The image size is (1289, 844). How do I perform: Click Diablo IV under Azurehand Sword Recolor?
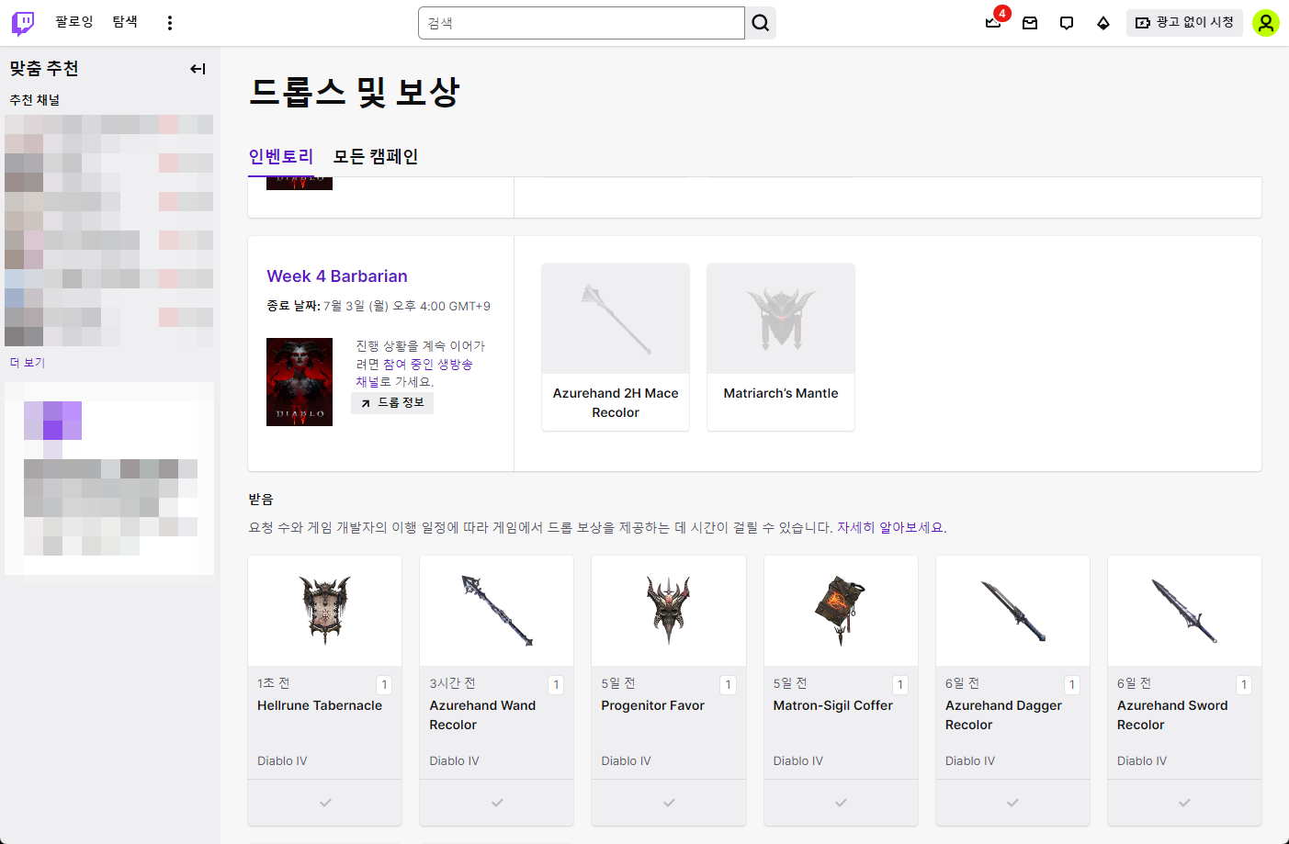click(x=1142, y=761)
